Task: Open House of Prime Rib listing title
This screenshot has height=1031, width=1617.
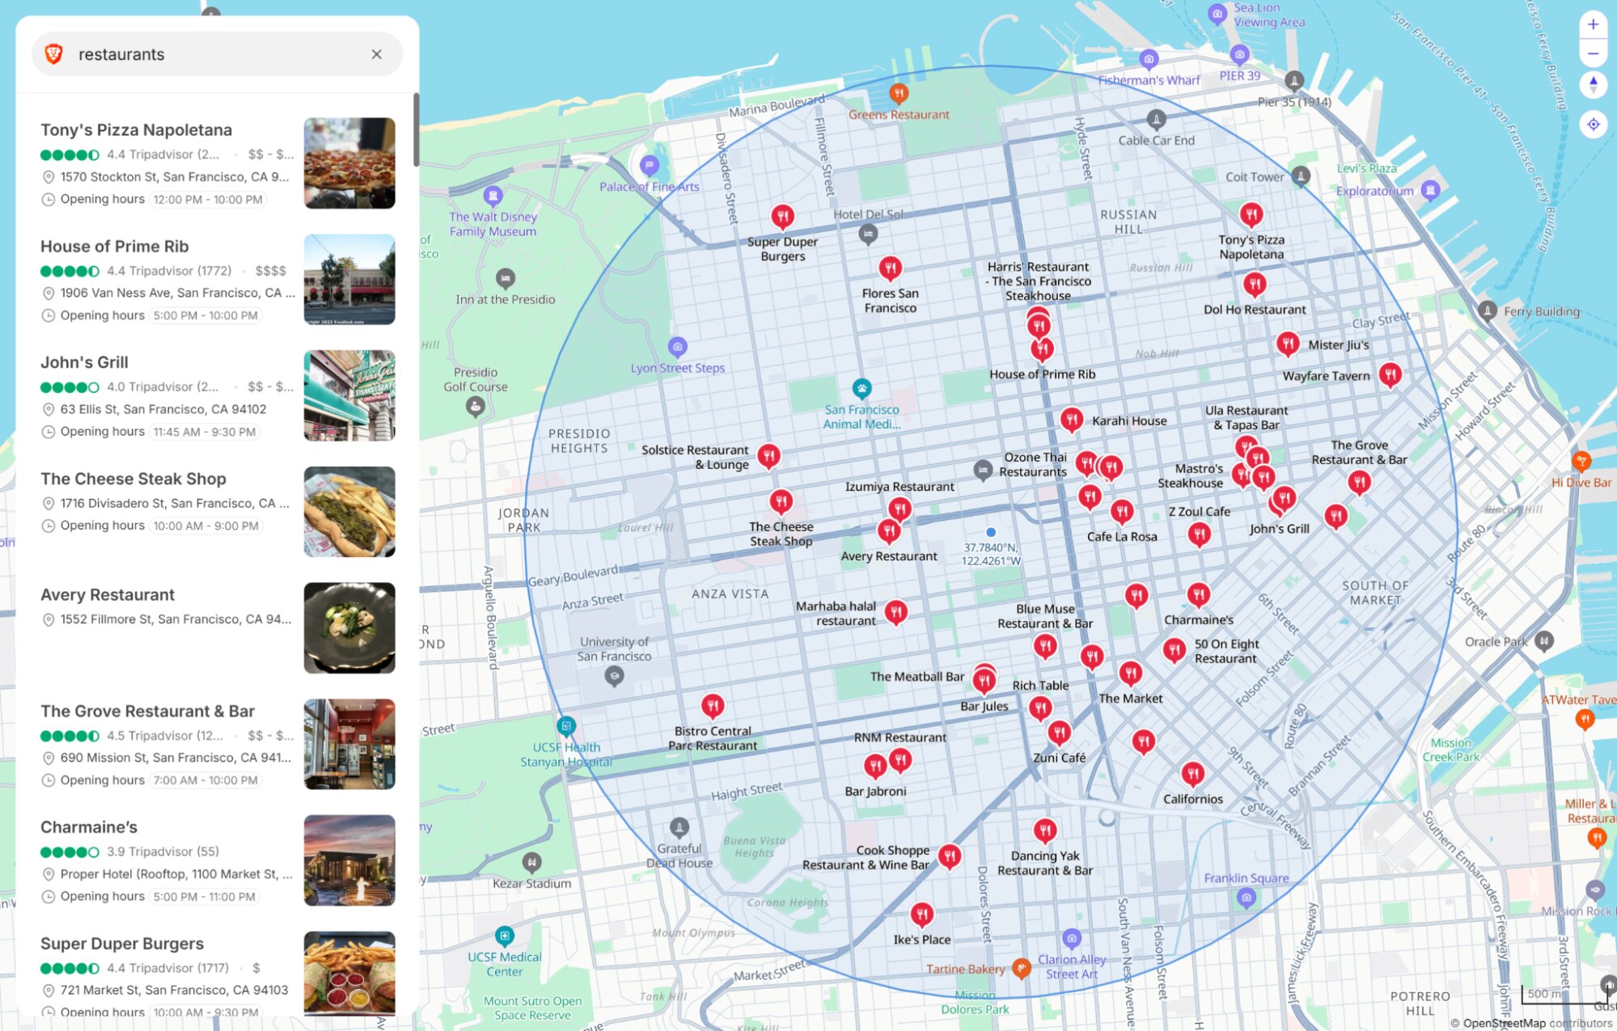Action: coord(115,247)
